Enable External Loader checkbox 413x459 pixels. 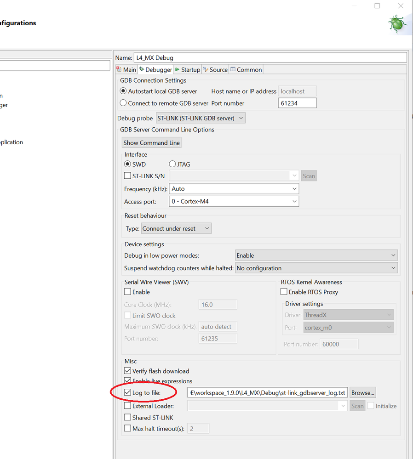pos(127,406)
